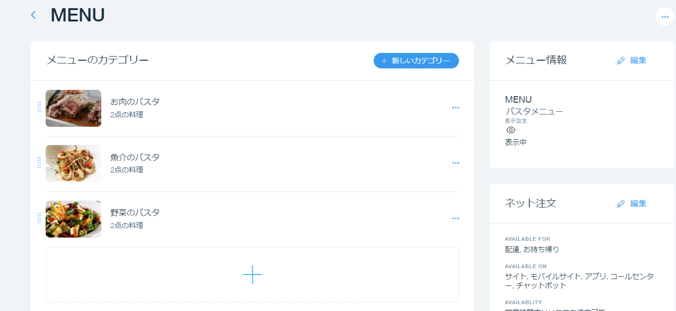Open the 魚介のパスタ thumbnail image
This screenshot has width=676, height=311.
73,163
